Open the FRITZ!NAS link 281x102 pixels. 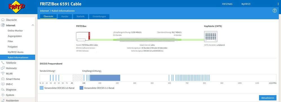point(227,4)
